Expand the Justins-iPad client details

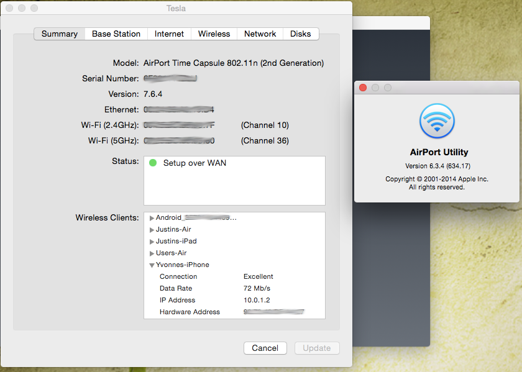coord(152,242)
